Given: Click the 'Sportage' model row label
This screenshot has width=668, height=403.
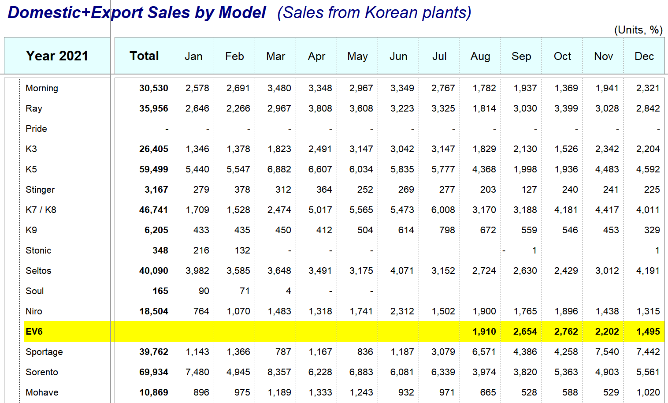Looking at the screenshot, I should pos(44,352).
